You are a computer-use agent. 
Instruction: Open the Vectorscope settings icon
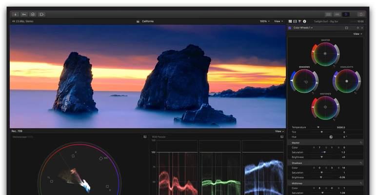pyautogui.click(x=145, y=136)
